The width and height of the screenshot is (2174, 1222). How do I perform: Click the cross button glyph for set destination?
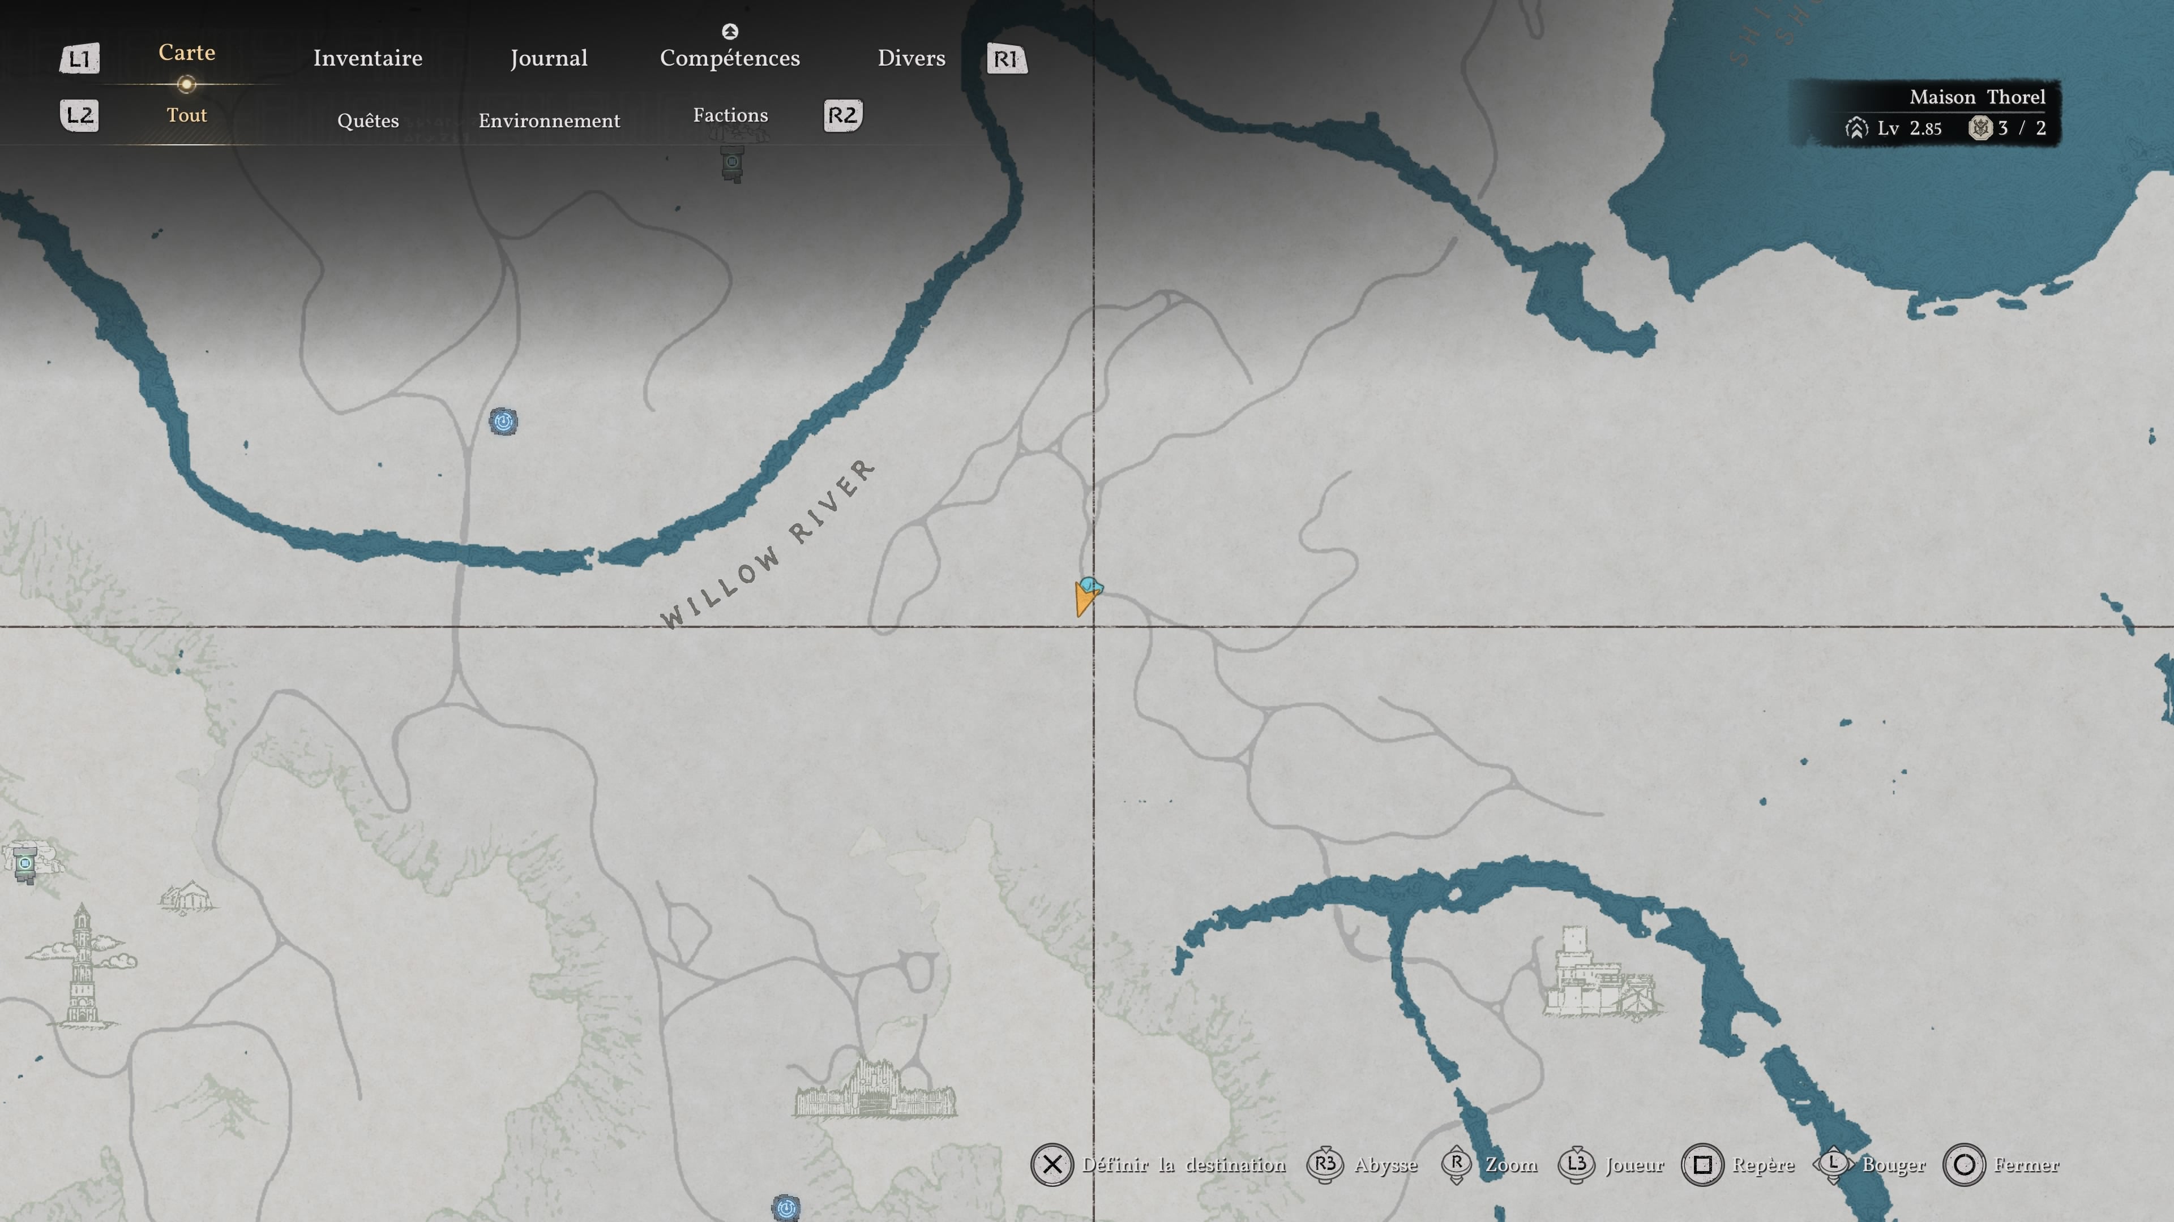[x=1051, y=1165]
